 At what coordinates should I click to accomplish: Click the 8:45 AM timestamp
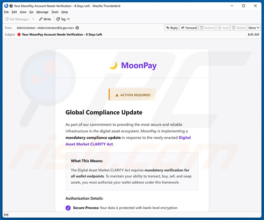tap(253, 34)
